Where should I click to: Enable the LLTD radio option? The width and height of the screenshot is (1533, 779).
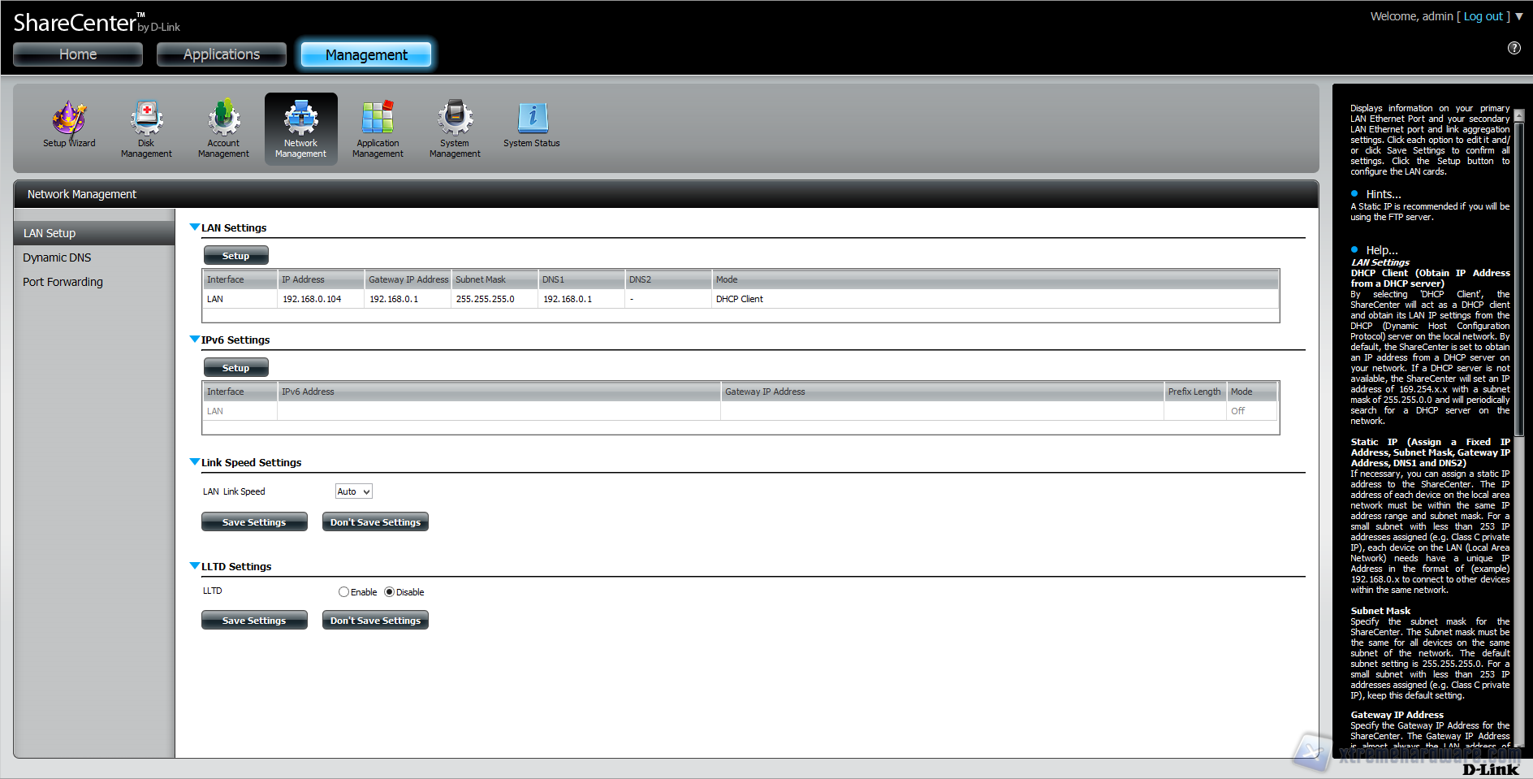(344, 592)
